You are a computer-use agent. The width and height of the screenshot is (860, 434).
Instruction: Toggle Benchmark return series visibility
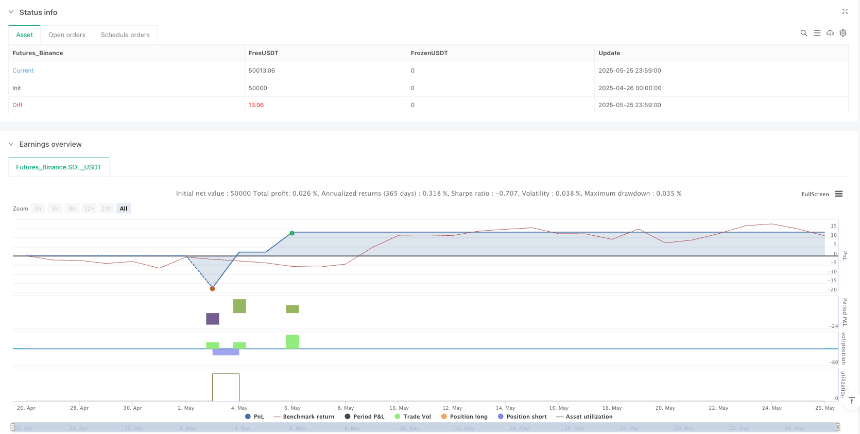click(x=304, y=416)
